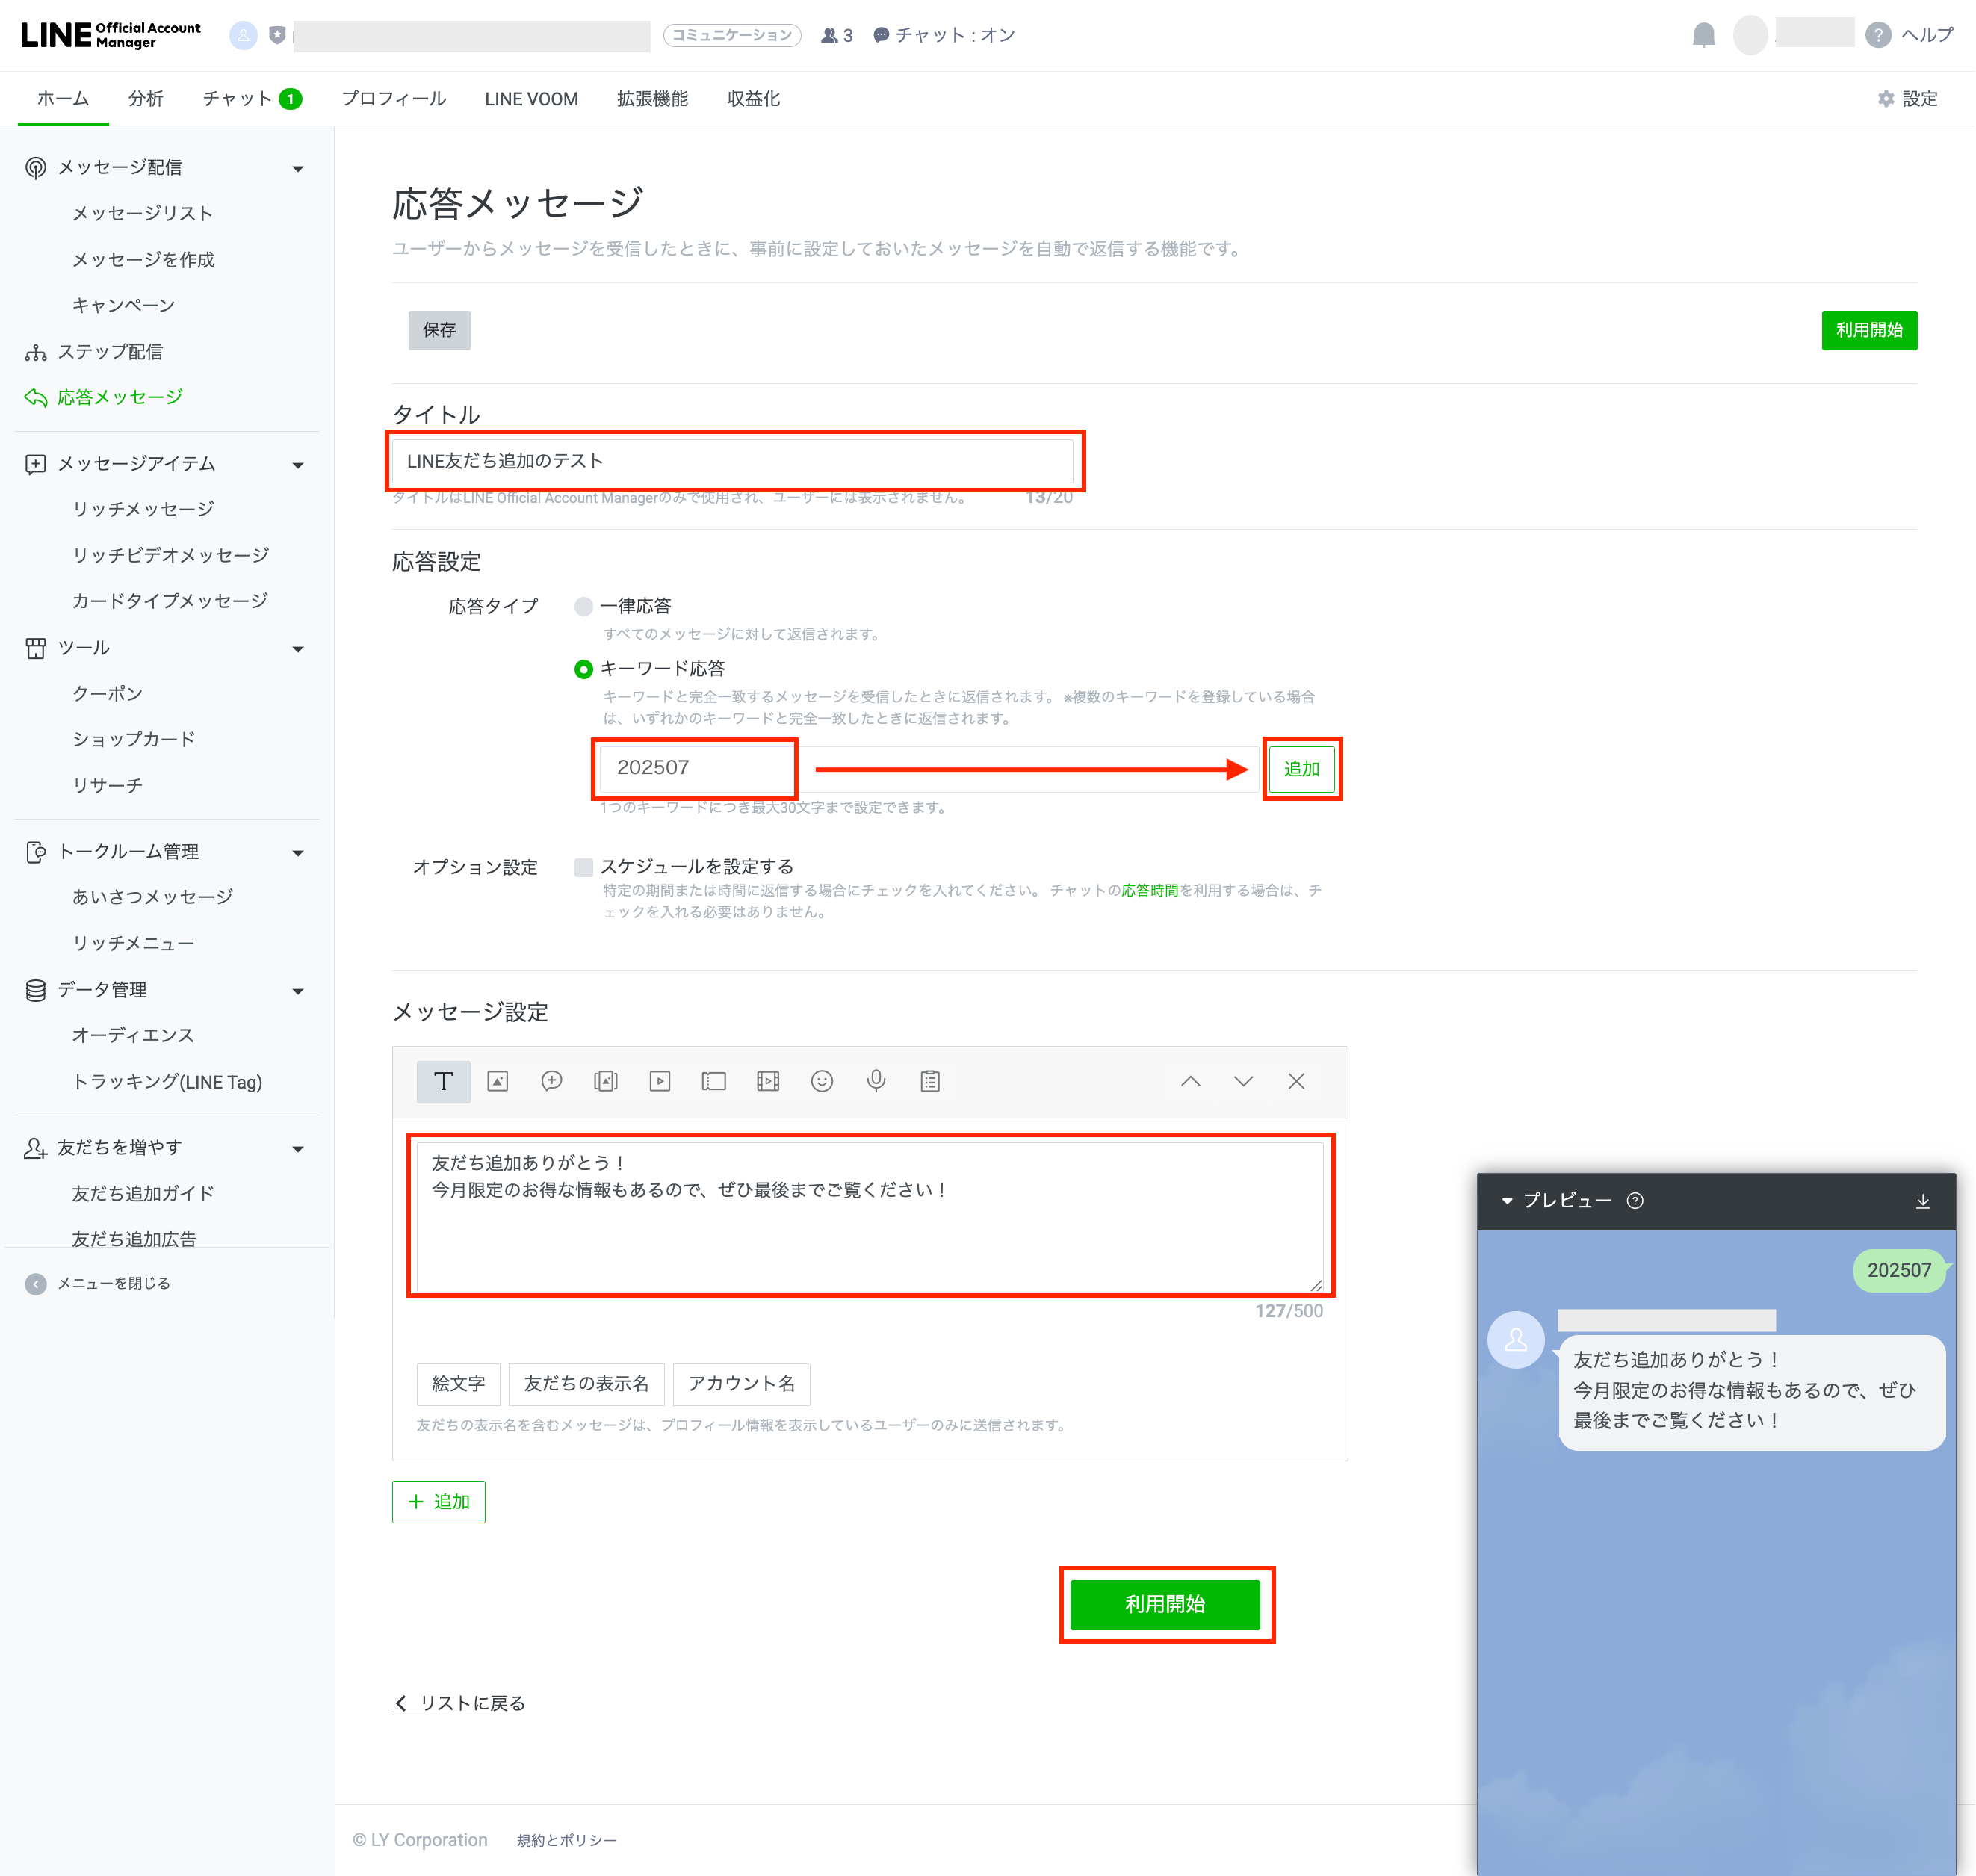The height and width of the screenshot is (1876, 1976).
Task: Click the LINE Official Account Manager logo
Action: point(110,35)
